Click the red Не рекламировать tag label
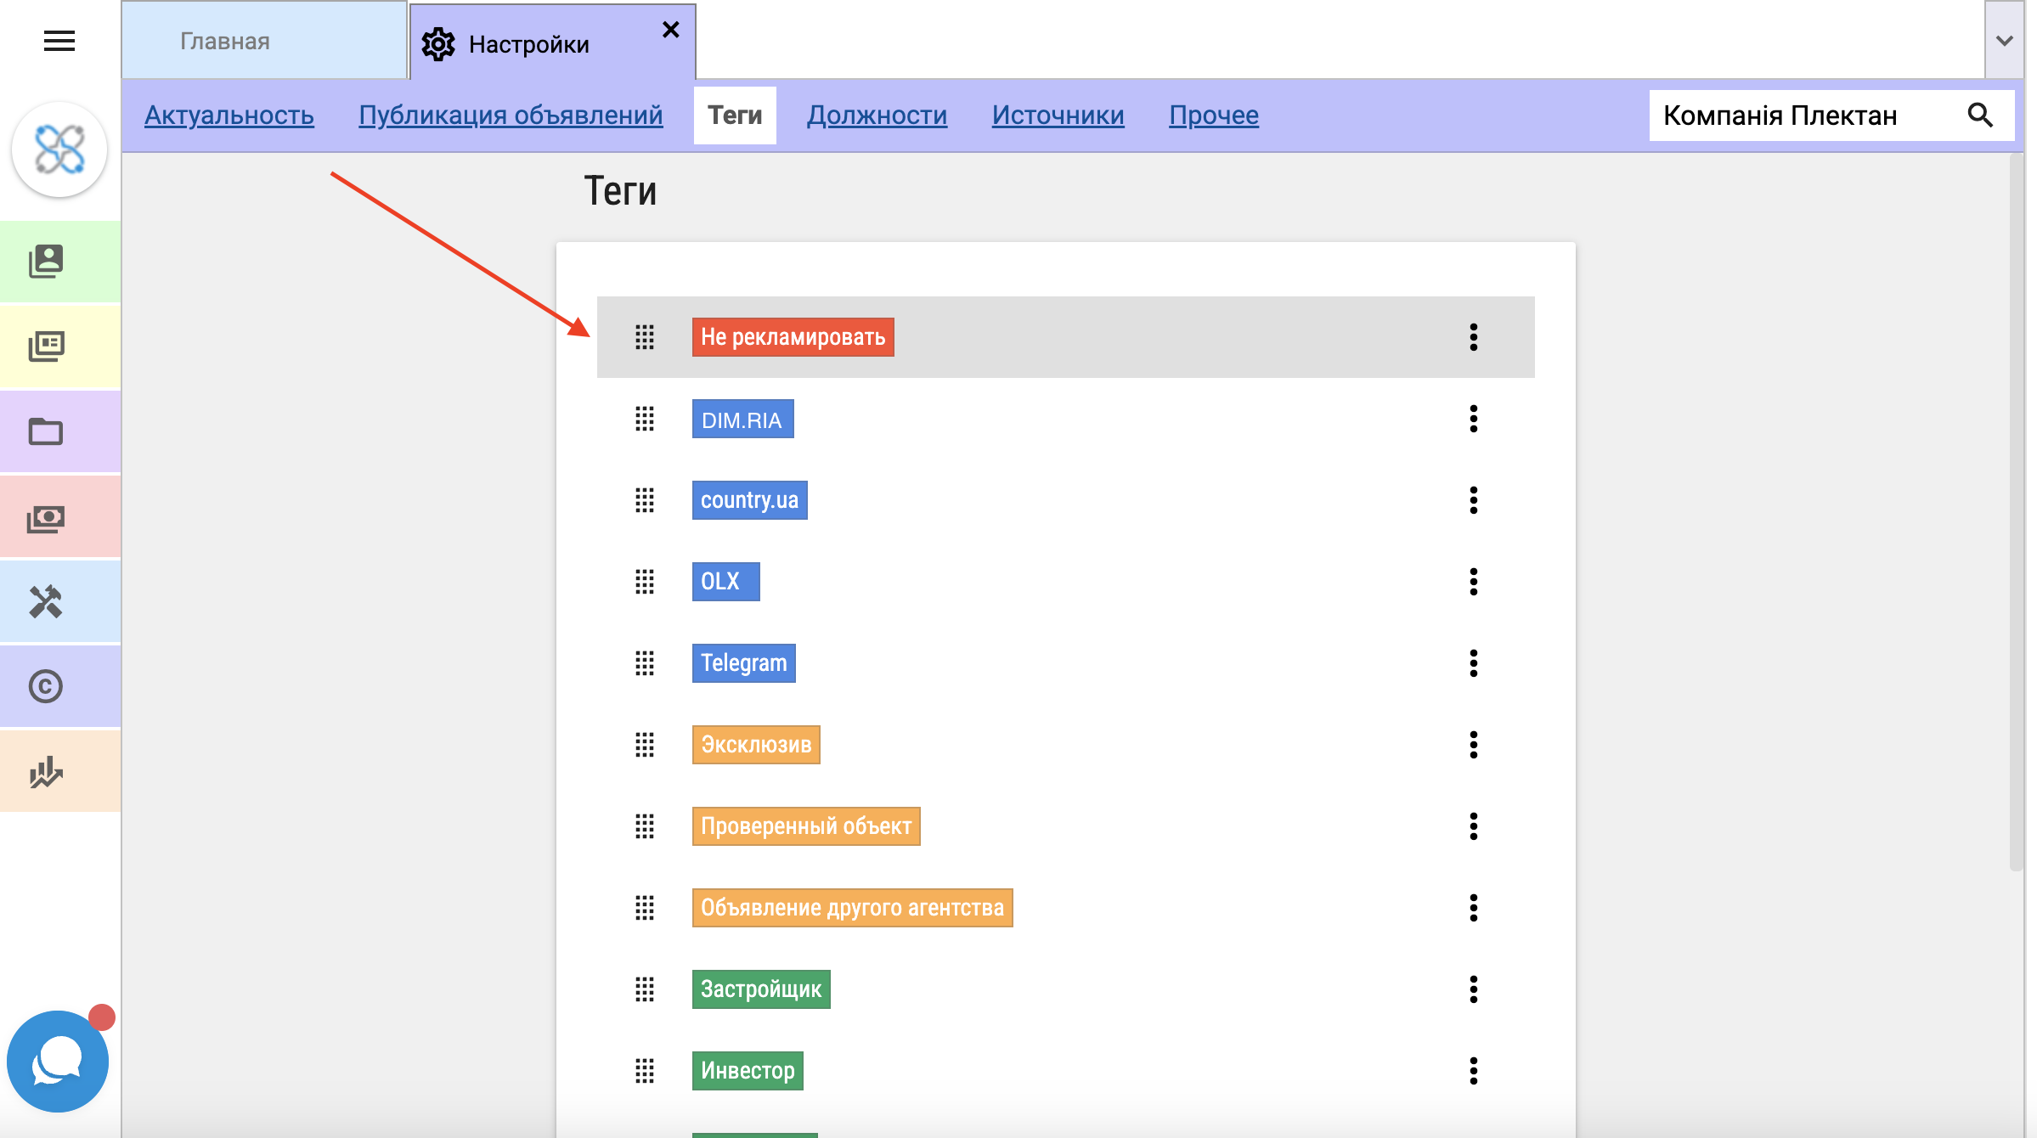Viewport: 2037px width, 1138px height. [x=793, y=337]
